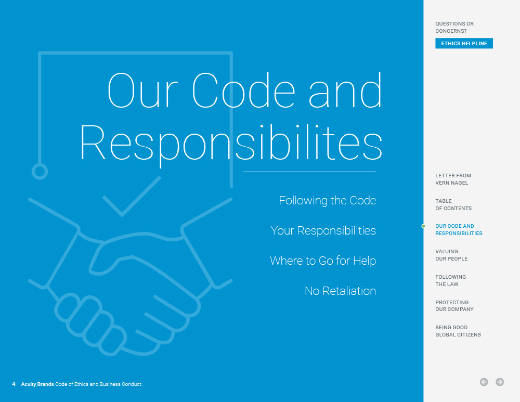
Task: Open the Ethics Helpline button
Action: click(464, 44)
